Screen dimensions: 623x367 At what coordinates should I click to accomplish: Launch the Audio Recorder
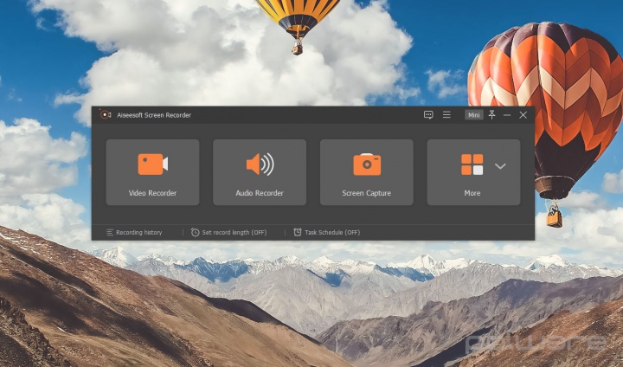tap(260, 172)
